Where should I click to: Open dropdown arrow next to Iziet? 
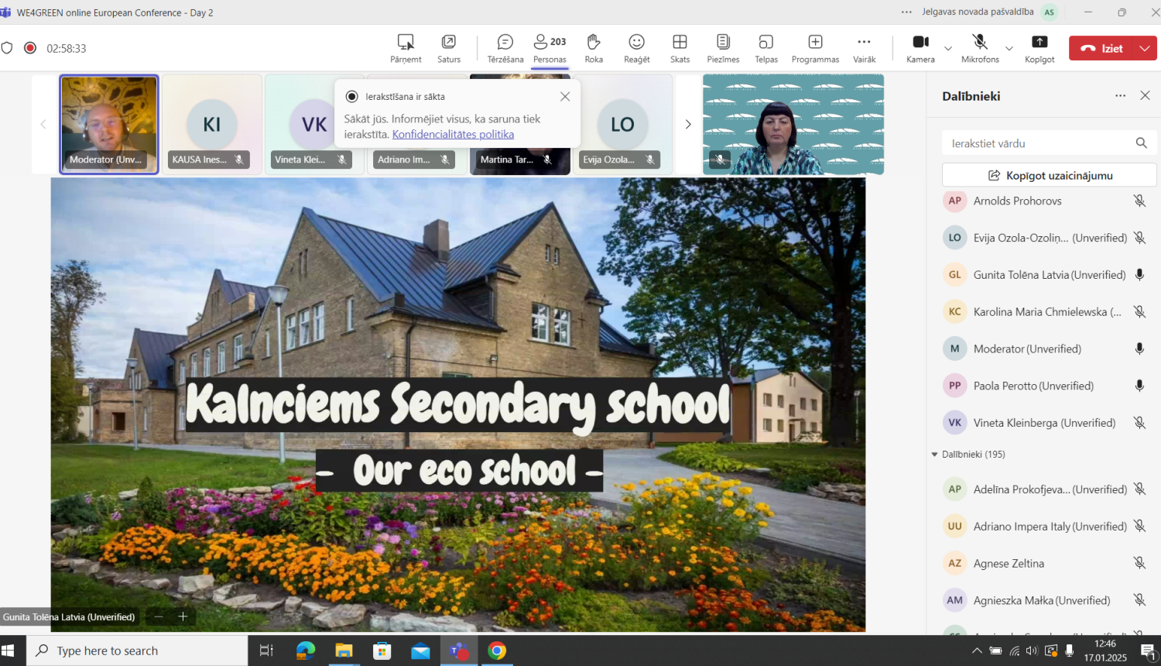pyautogui.click(x=1145, y=48)
